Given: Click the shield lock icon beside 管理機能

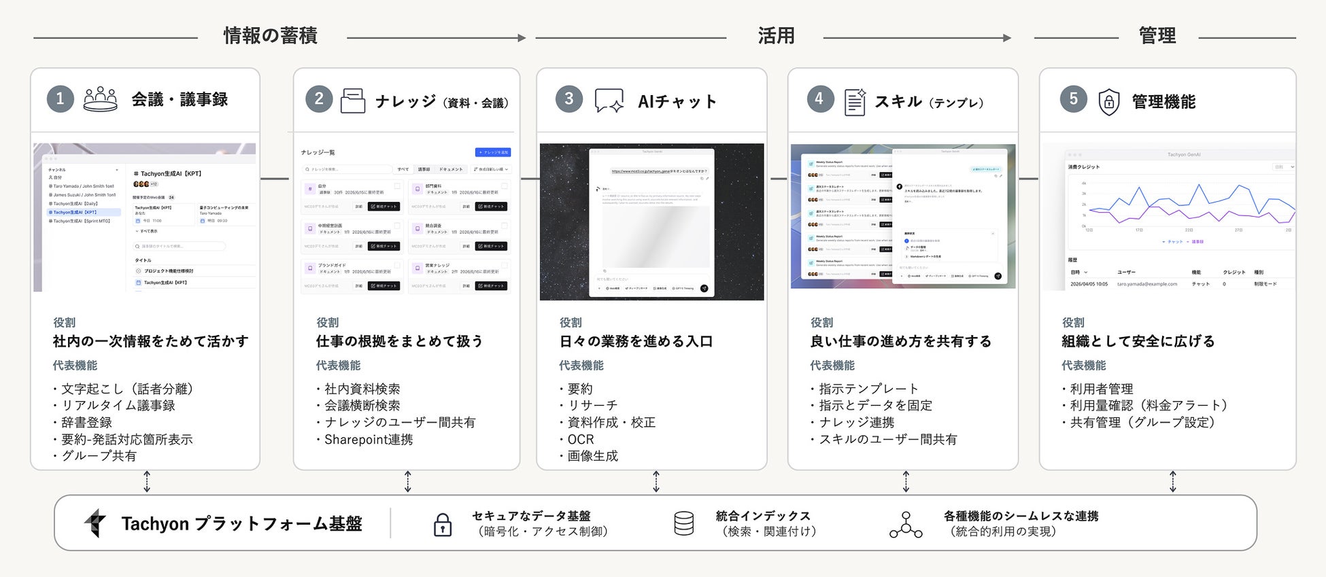Looking at the screenshot, I should [x=1109, y=102].
